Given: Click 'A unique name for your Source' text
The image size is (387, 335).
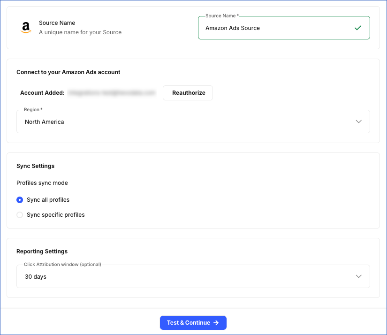Looking at the screenshot, I should (x=80, y=32).
